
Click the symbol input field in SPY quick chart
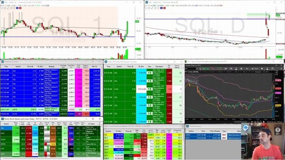[191, 69]
